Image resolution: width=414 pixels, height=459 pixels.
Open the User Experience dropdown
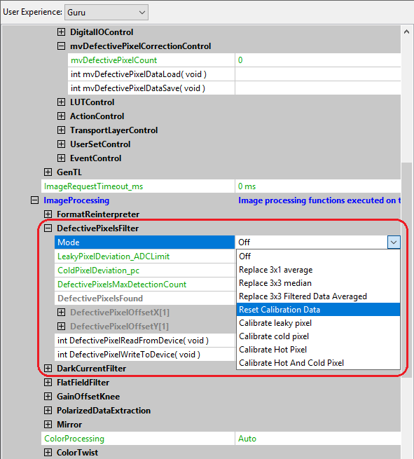106,13
